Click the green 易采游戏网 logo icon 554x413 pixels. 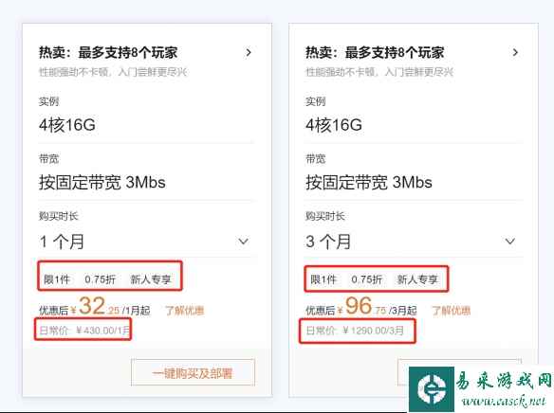point(432,389)
